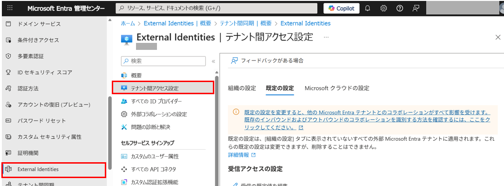Open the warning link about 既定の設定 changes

pos(367,120)
